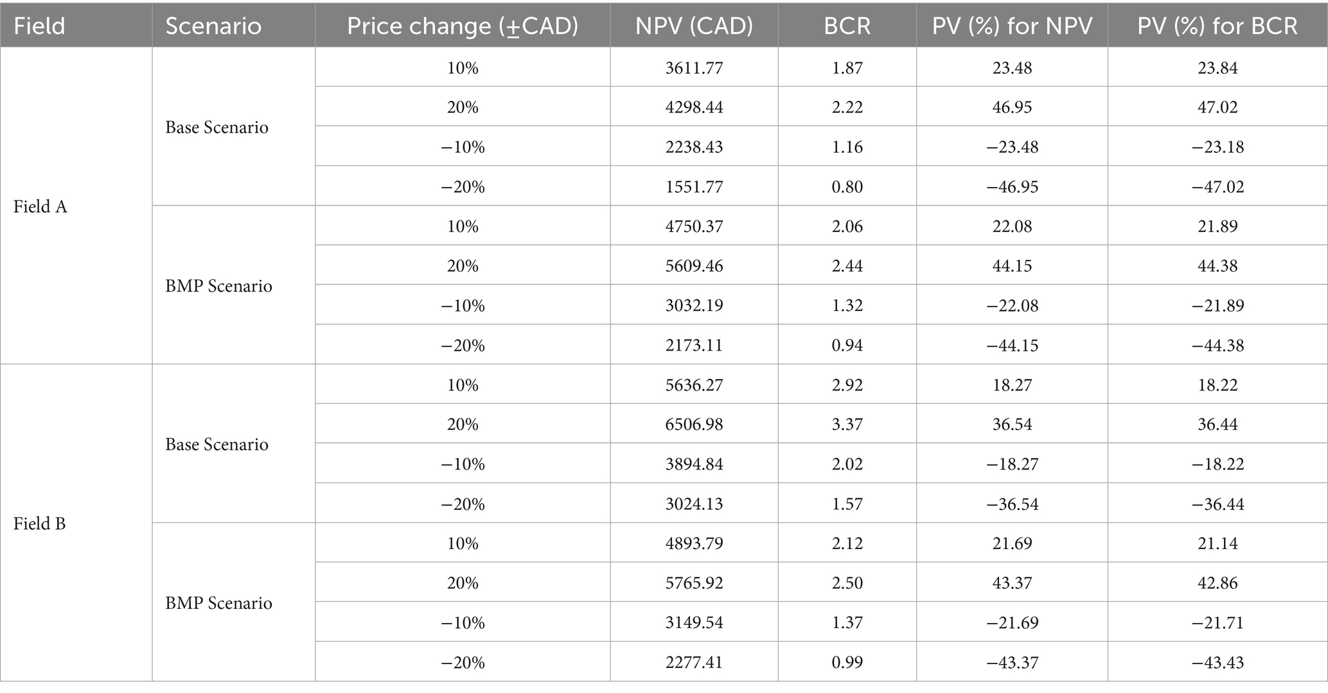
Task: Click Base Scenario cell under Field A
Action: pos(217,127)
